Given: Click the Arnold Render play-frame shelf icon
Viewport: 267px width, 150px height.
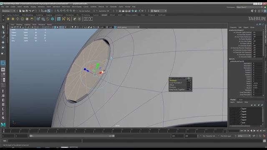Looking at the screenshot, I should [91, 19].
